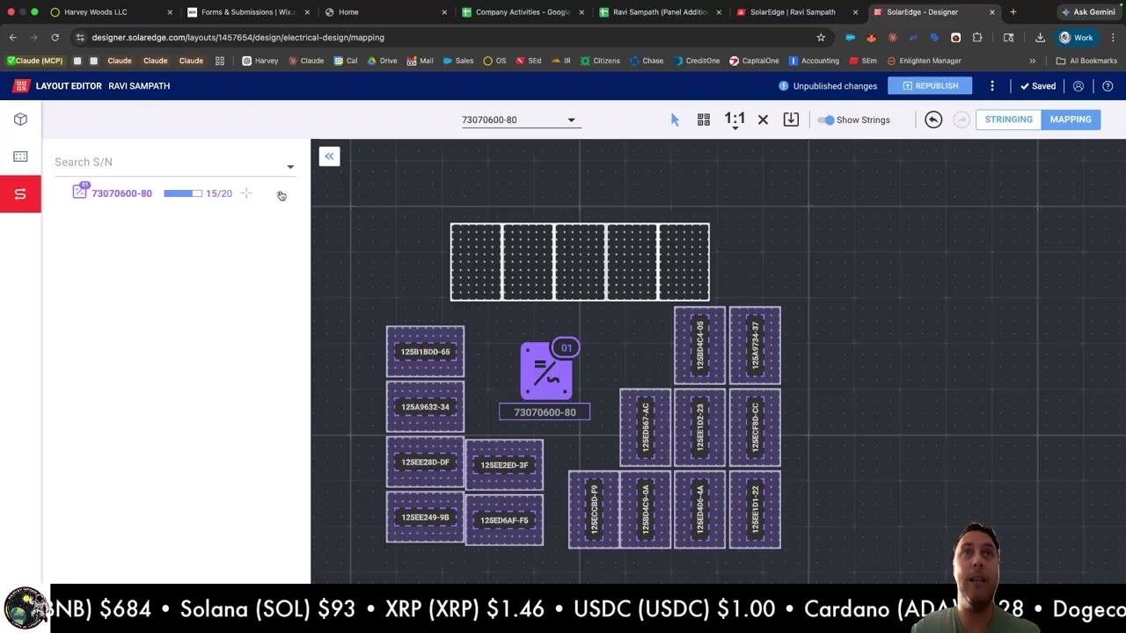Select panel 125ED6AF-F5
Screen dimensions: 1126x633
(x=504, y=520)
